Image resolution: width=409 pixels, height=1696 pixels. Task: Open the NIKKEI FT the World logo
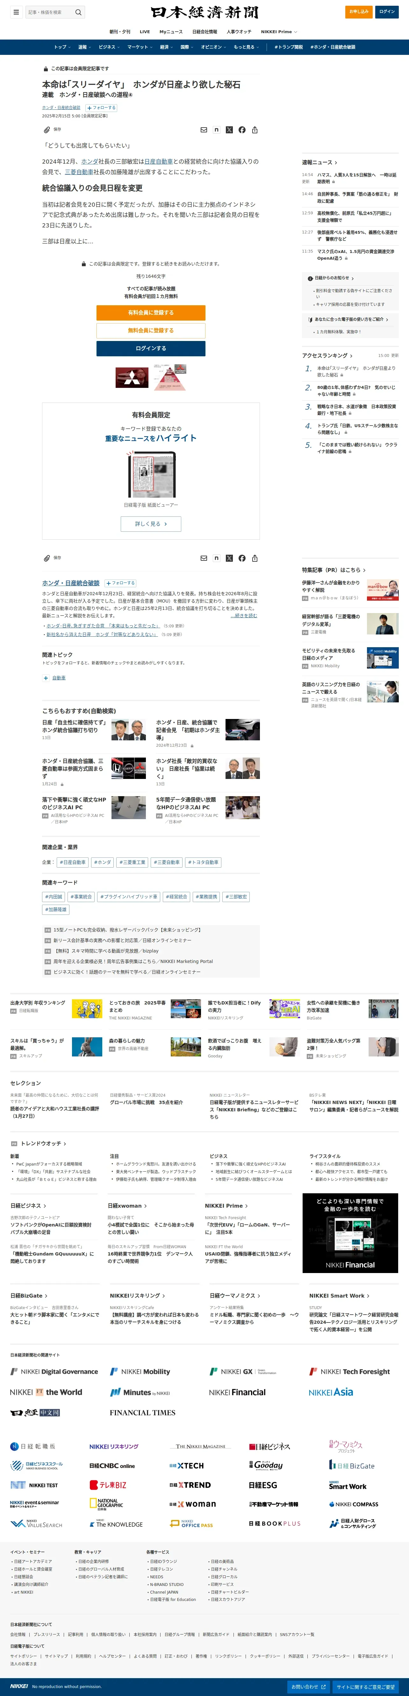coord(46,1392)
